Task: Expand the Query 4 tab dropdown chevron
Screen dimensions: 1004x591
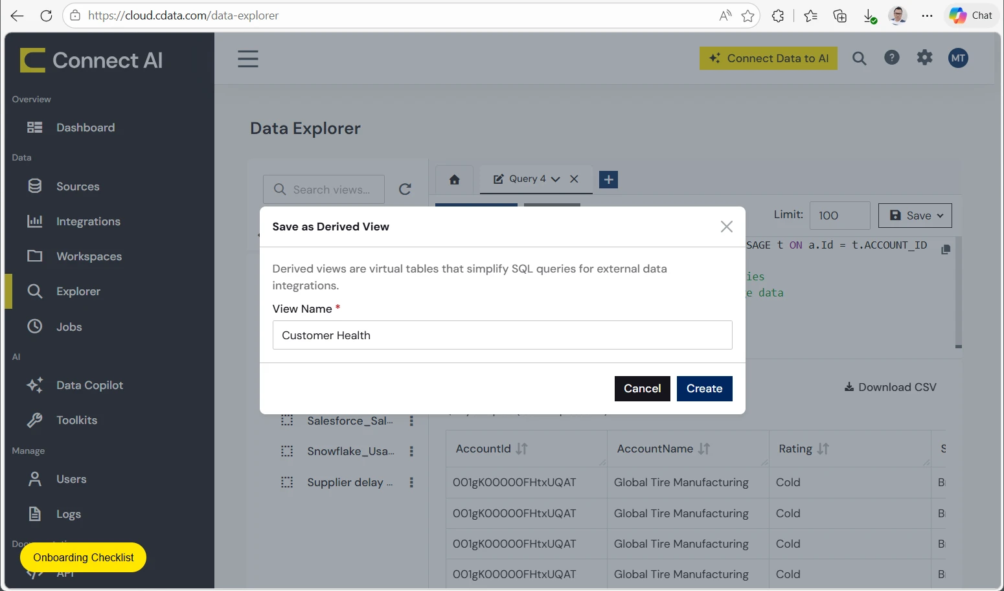Action: point(556,179)
